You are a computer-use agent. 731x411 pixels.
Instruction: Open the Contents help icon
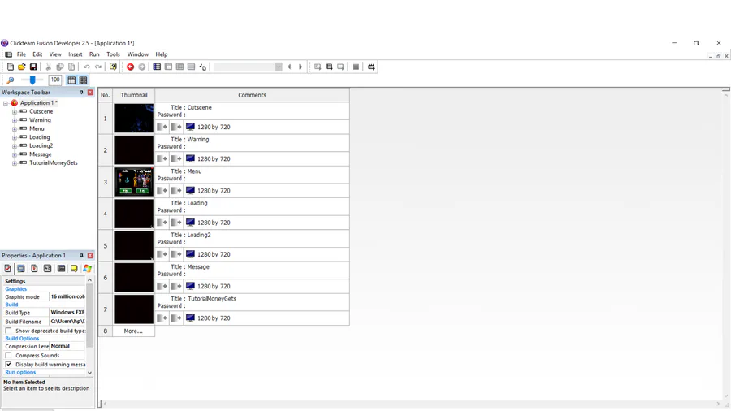[113, 67]
